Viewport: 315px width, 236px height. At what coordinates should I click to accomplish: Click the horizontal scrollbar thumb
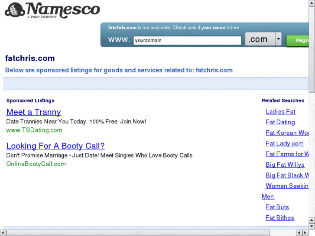coord(138,233)
